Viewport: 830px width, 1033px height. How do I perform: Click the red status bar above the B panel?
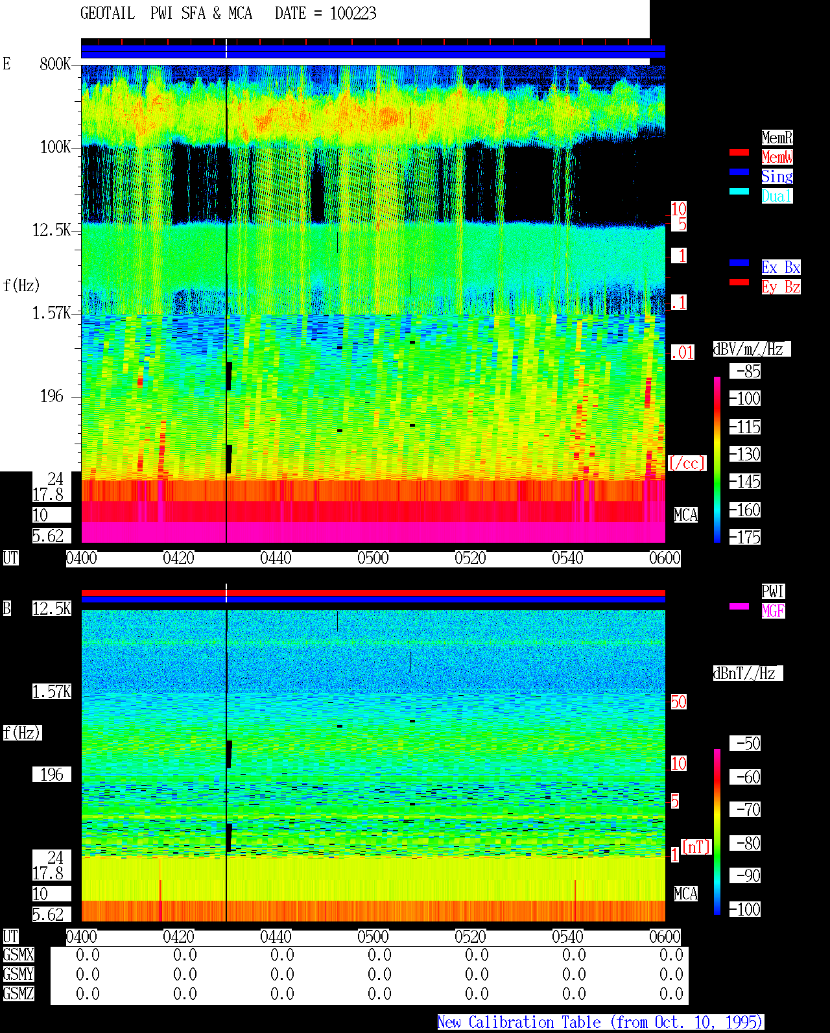point(373,593)
